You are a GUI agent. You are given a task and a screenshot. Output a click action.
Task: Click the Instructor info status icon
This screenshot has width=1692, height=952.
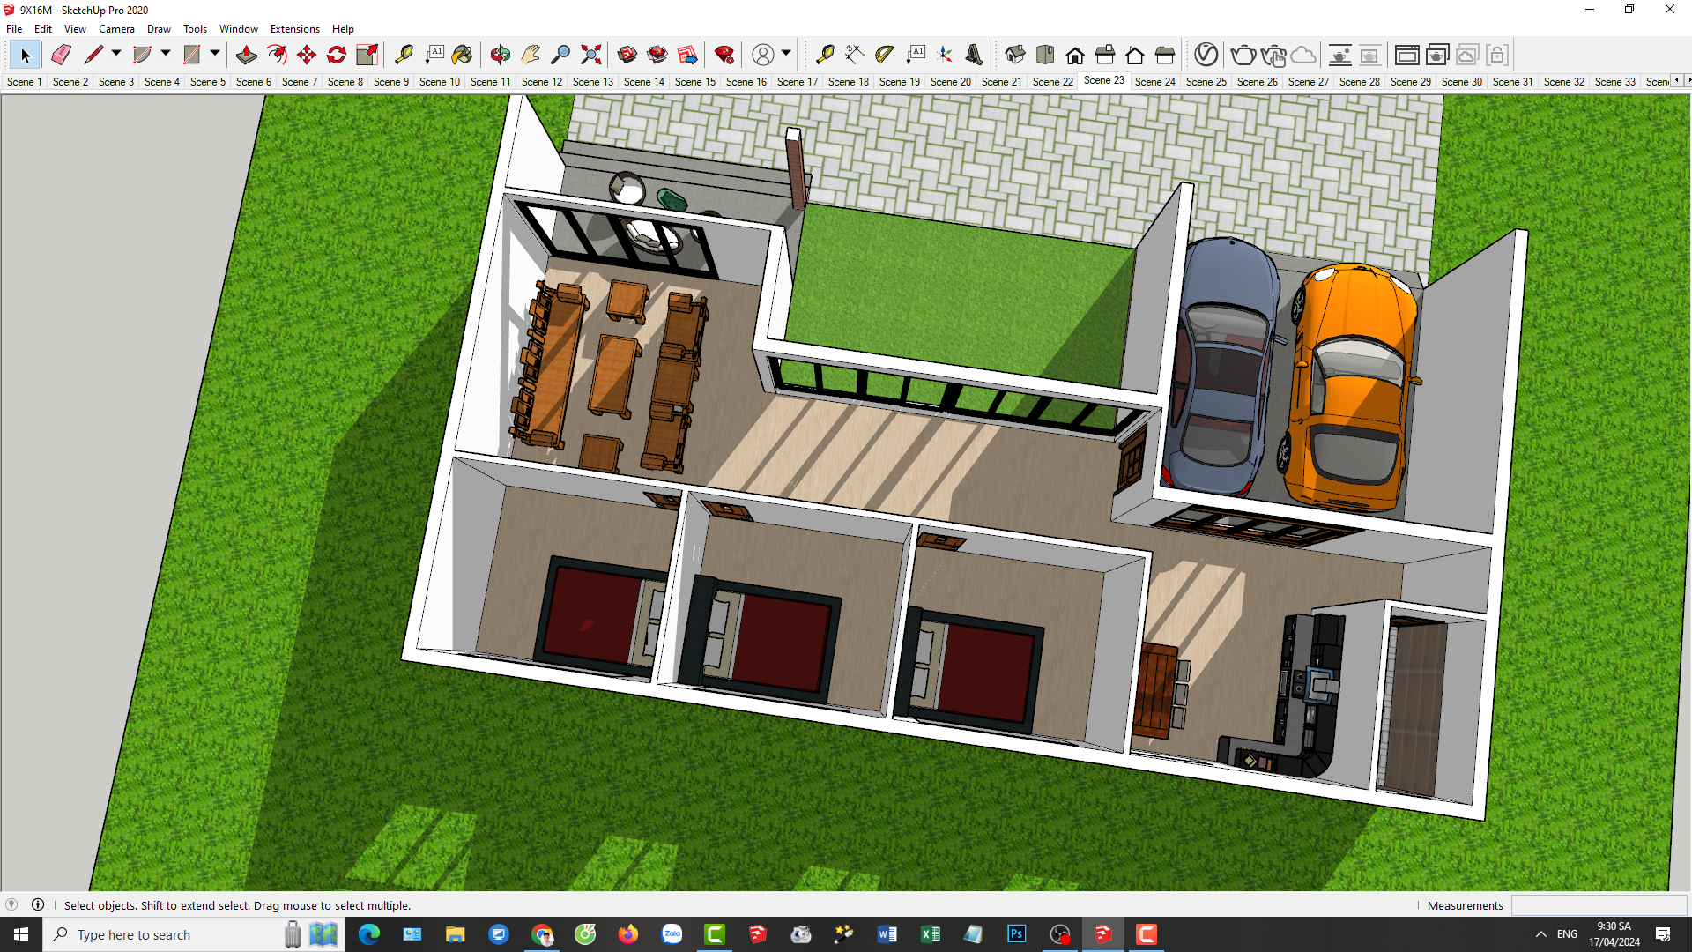point(38,904)
